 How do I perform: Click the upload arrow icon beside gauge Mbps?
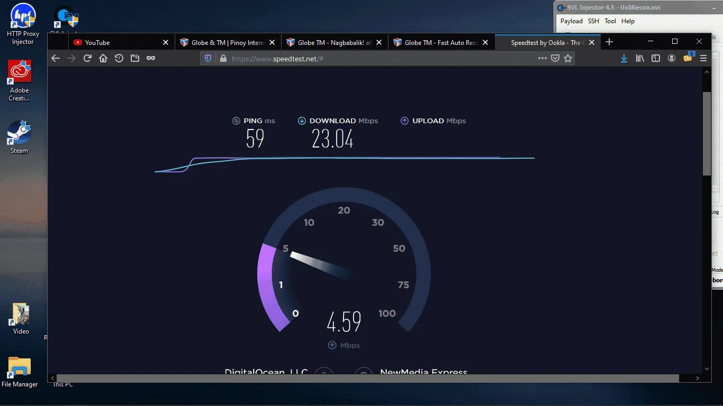(332, 345)
